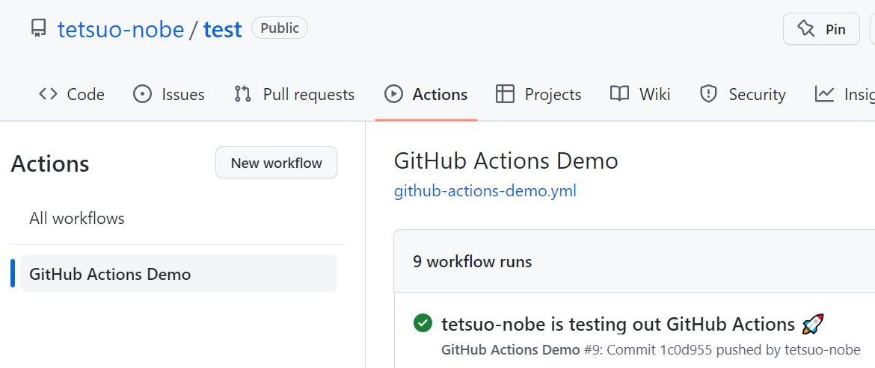The width and height of the screenshot is (875, 368).
Task: Click the Projects table icon
Action: point(506,94)
